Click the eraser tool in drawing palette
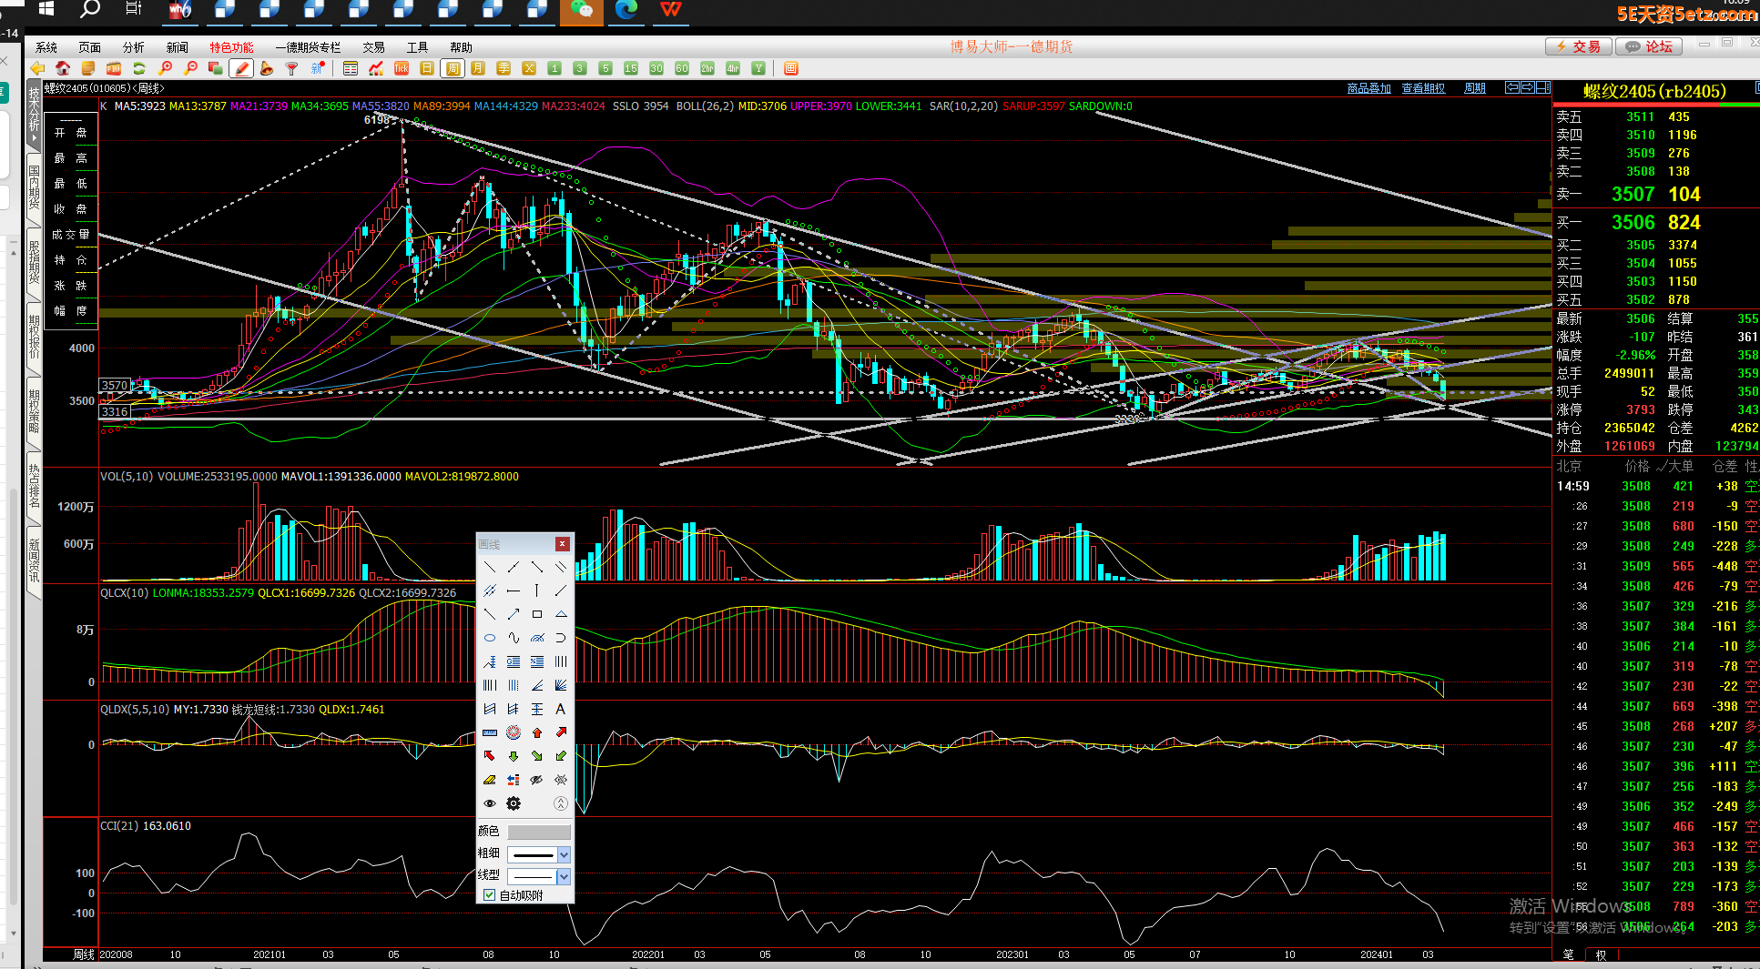 coord(490,780)
